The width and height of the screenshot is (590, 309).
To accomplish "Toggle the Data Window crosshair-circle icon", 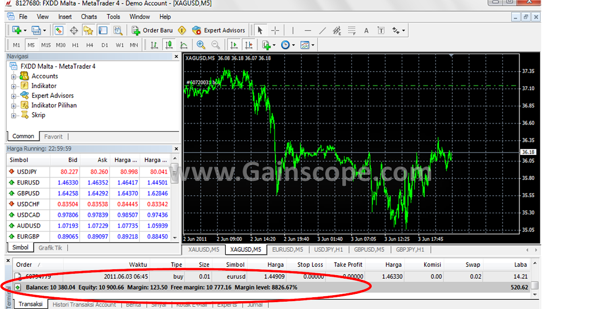I will click(x=74, y=30).
